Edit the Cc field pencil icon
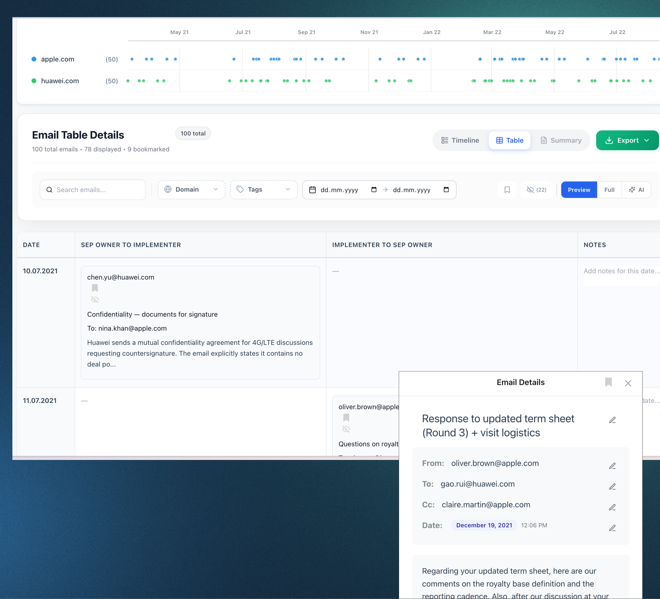660x599 pixels. [612, 507]
